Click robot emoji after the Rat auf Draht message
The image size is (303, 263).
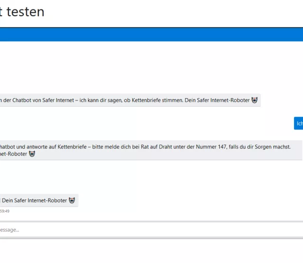pos(32,154)
